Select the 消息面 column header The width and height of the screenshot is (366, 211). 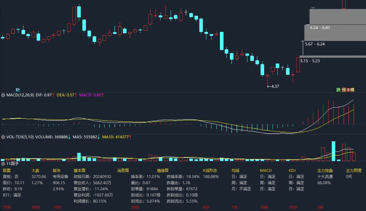tap(123, 171)
